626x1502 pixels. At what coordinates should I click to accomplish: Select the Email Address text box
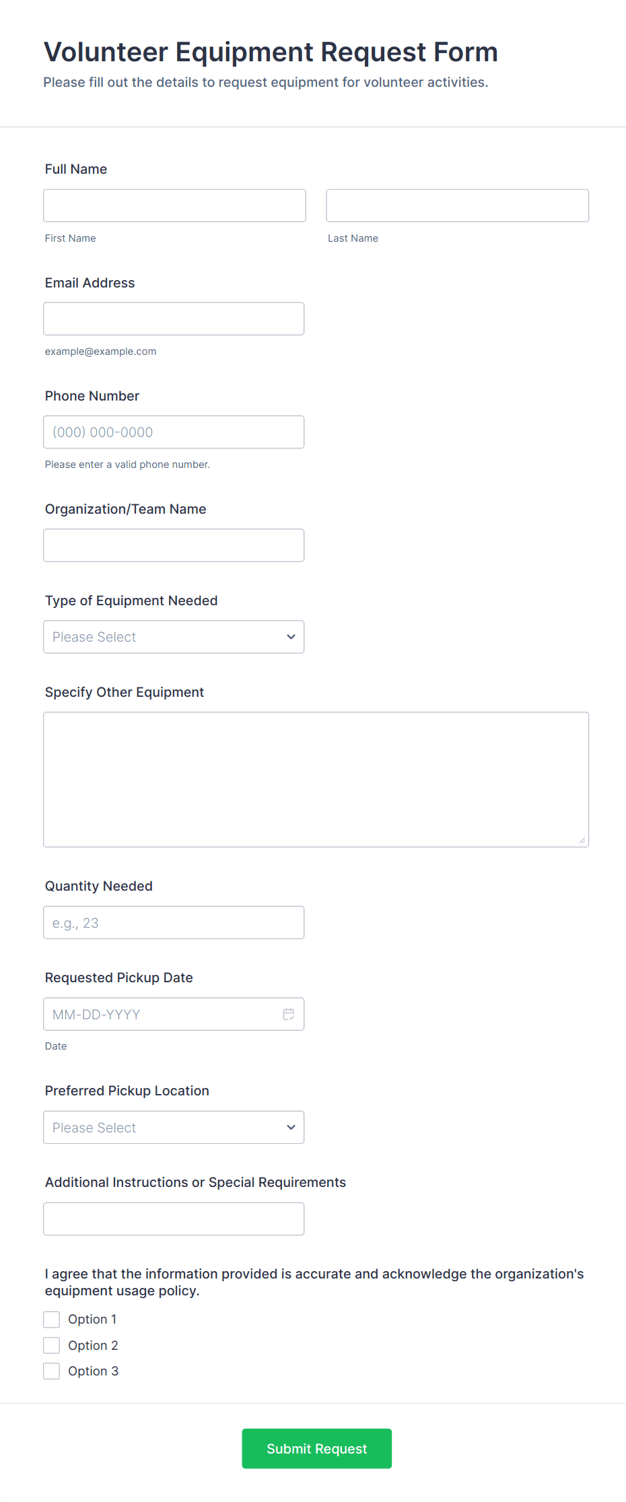174,319
